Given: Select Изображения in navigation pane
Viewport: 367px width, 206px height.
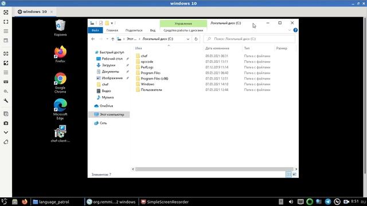Looking at the screenshot, I should [110, 78].
